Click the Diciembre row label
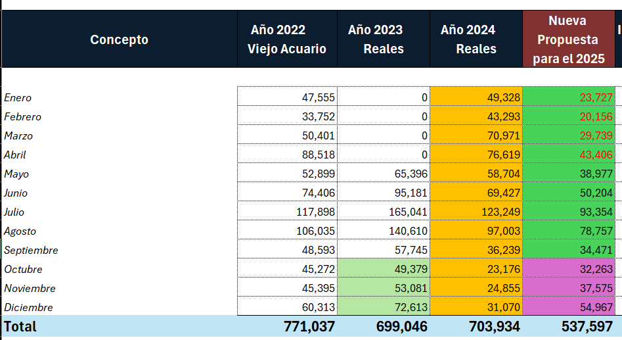Screen dimensions: 622x340 coord(28,308)
